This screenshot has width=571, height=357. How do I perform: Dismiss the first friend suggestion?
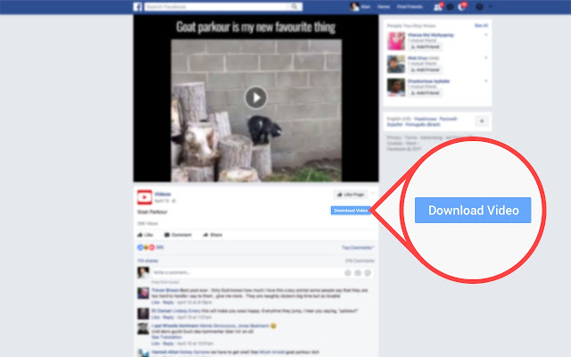point(485,35)
